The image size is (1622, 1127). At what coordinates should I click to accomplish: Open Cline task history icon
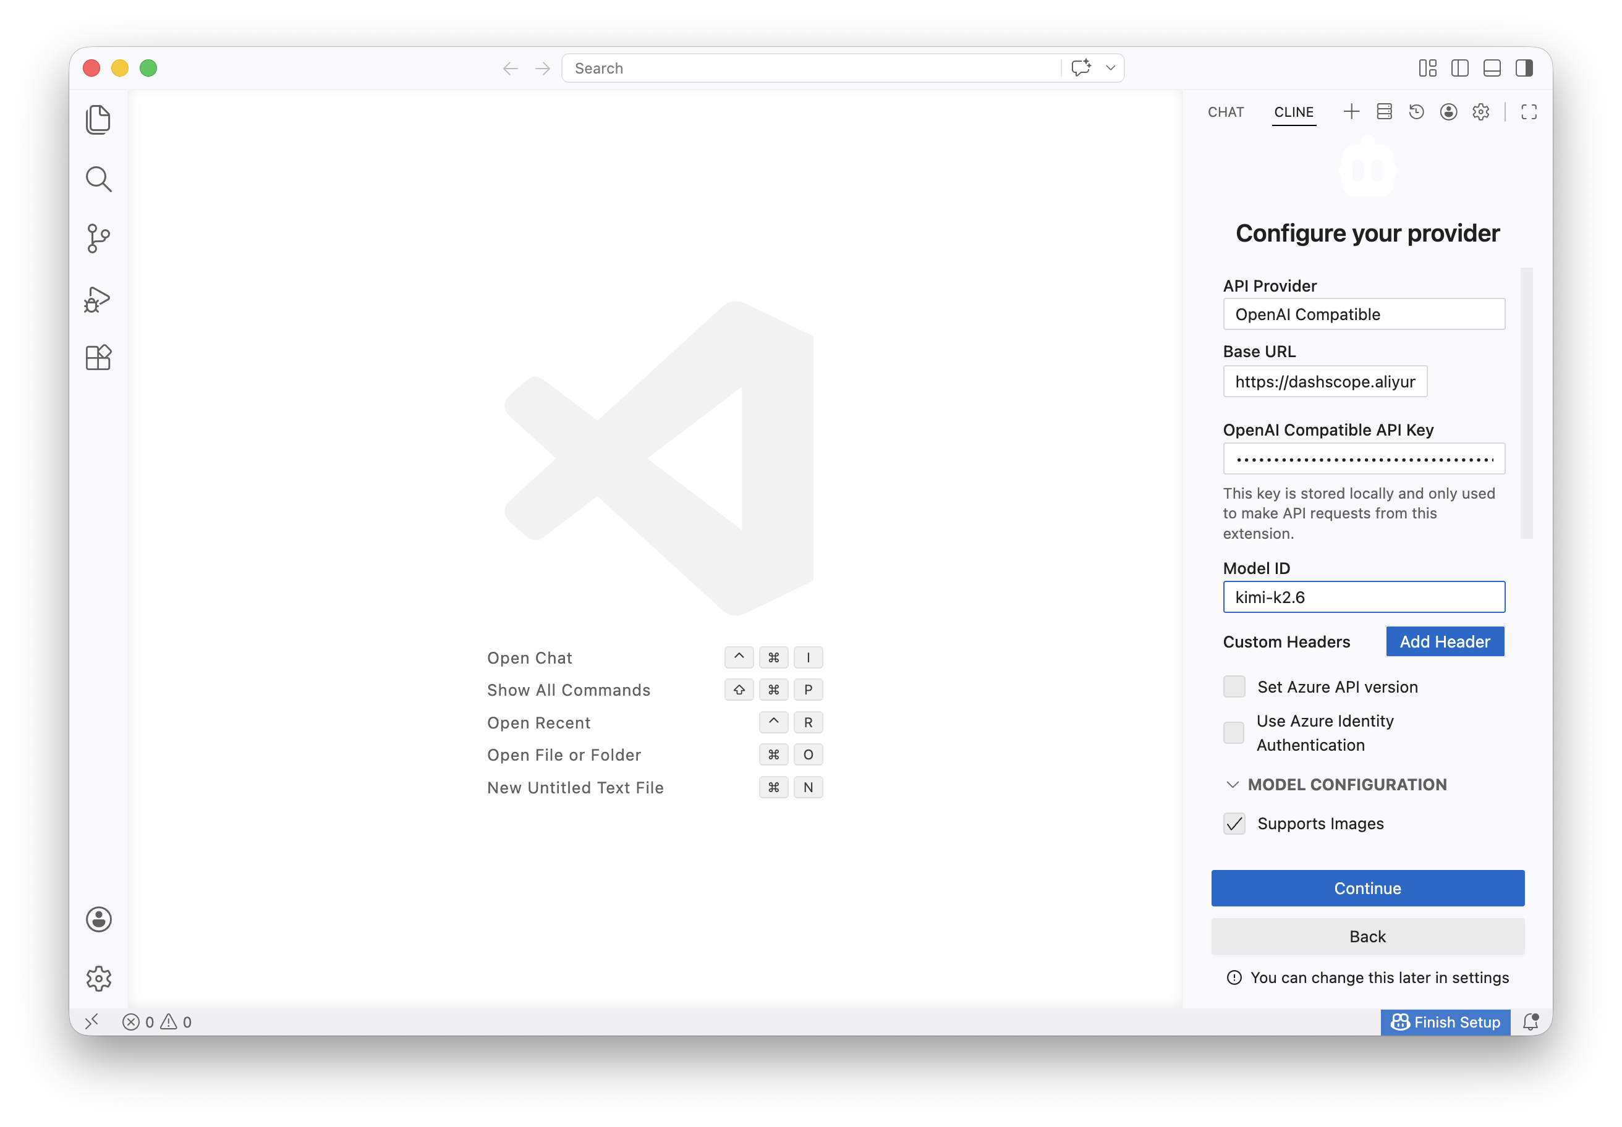[1416, 112]
